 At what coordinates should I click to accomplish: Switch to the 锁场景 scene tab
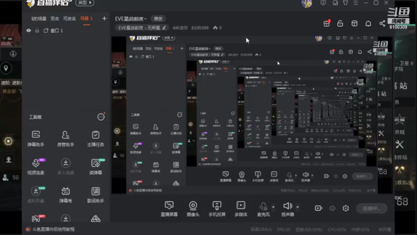tap(39, 19)
